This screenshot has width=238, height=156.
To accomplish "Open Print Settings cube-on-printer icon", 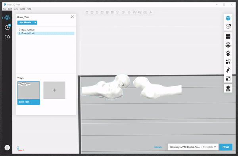I will pos(228,88).
